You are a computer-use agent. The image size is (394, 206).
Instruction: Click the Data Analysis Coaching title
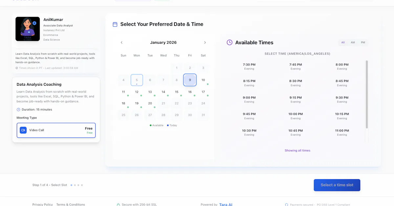(x=39, y=84)
